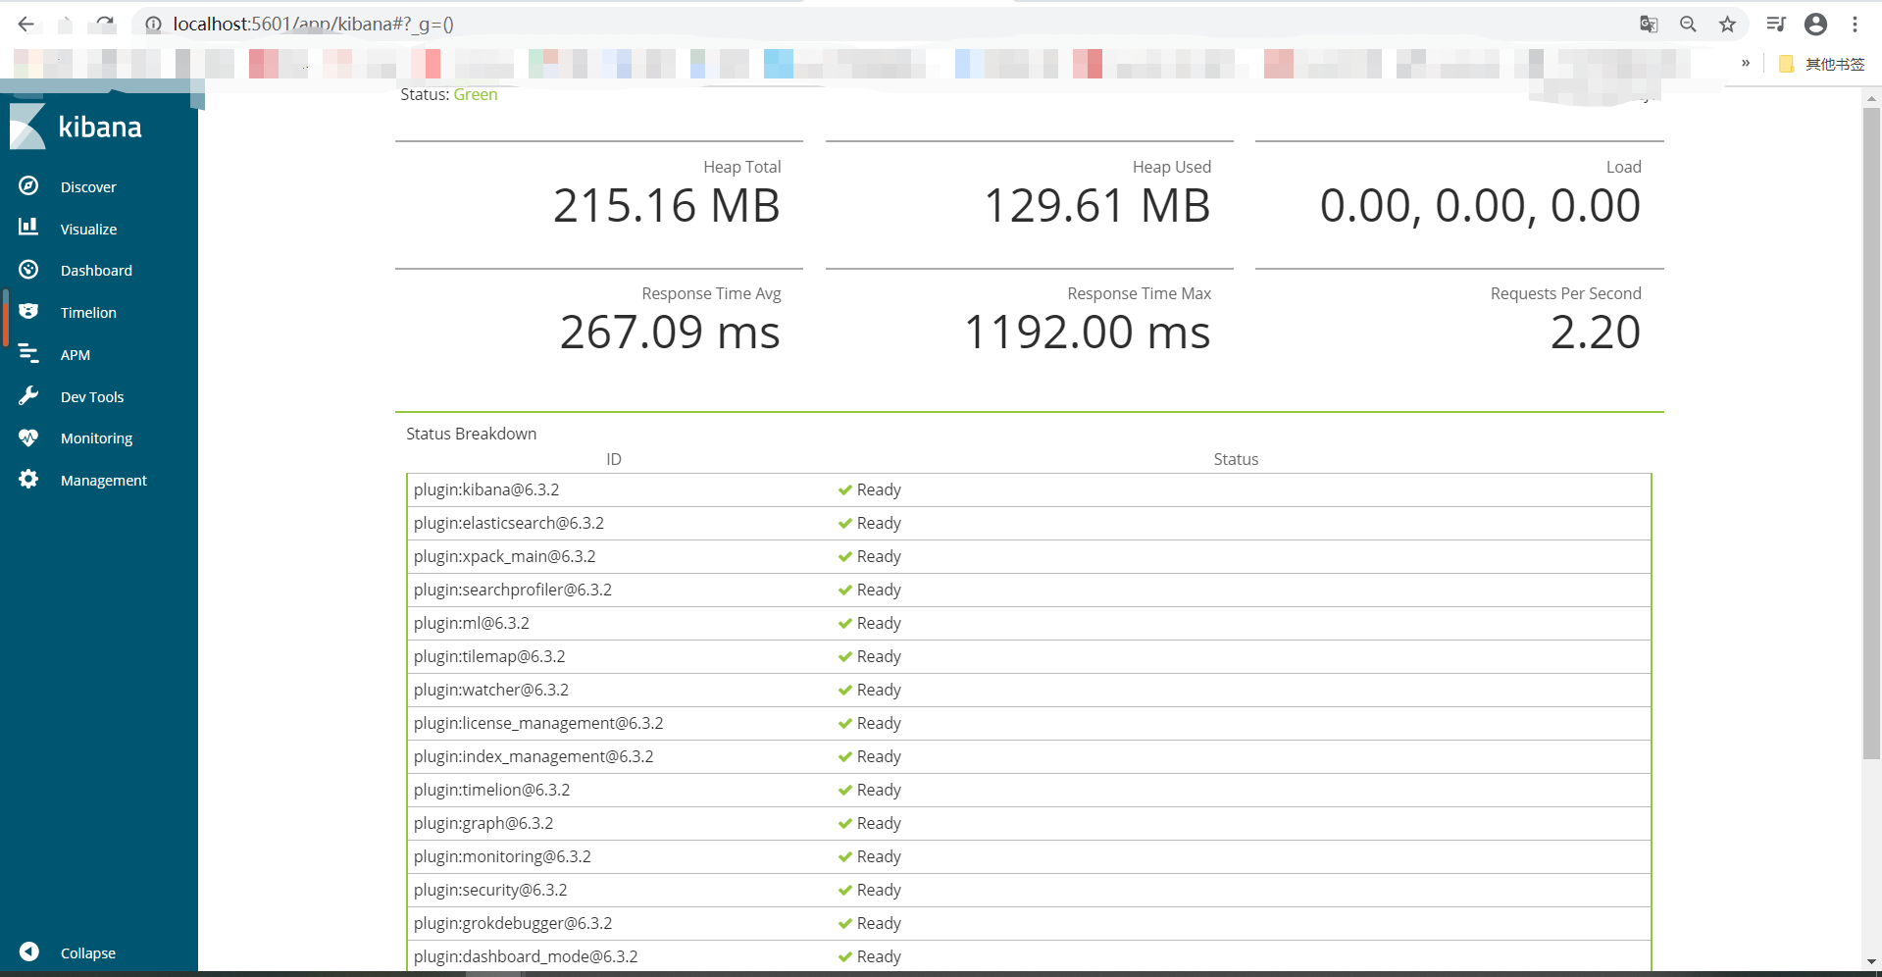Click the scrollbar down arrow
Image resolution: width=1882 pixels, height=977 pixels.
(x=1871, y=962)
